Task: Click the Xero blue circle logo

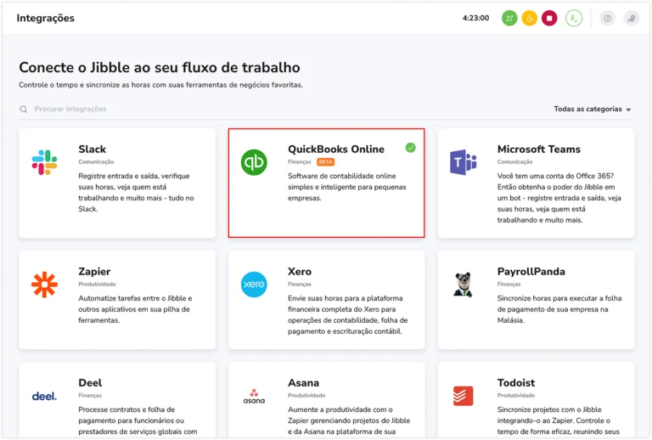Action: click(x=254, y=285)
